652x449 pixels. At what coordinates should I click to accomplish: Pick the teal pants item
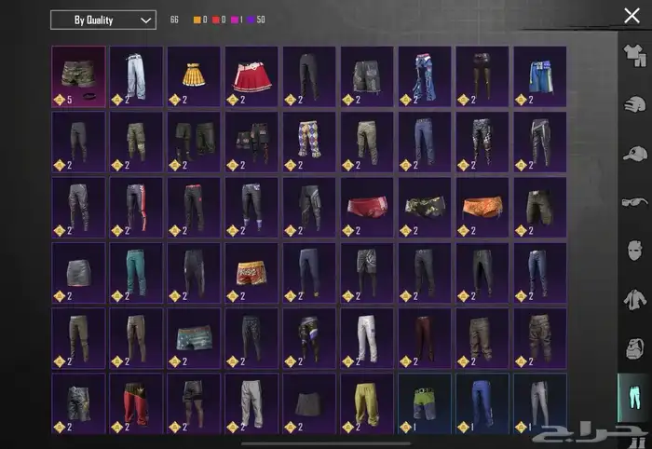coord(136,272)
